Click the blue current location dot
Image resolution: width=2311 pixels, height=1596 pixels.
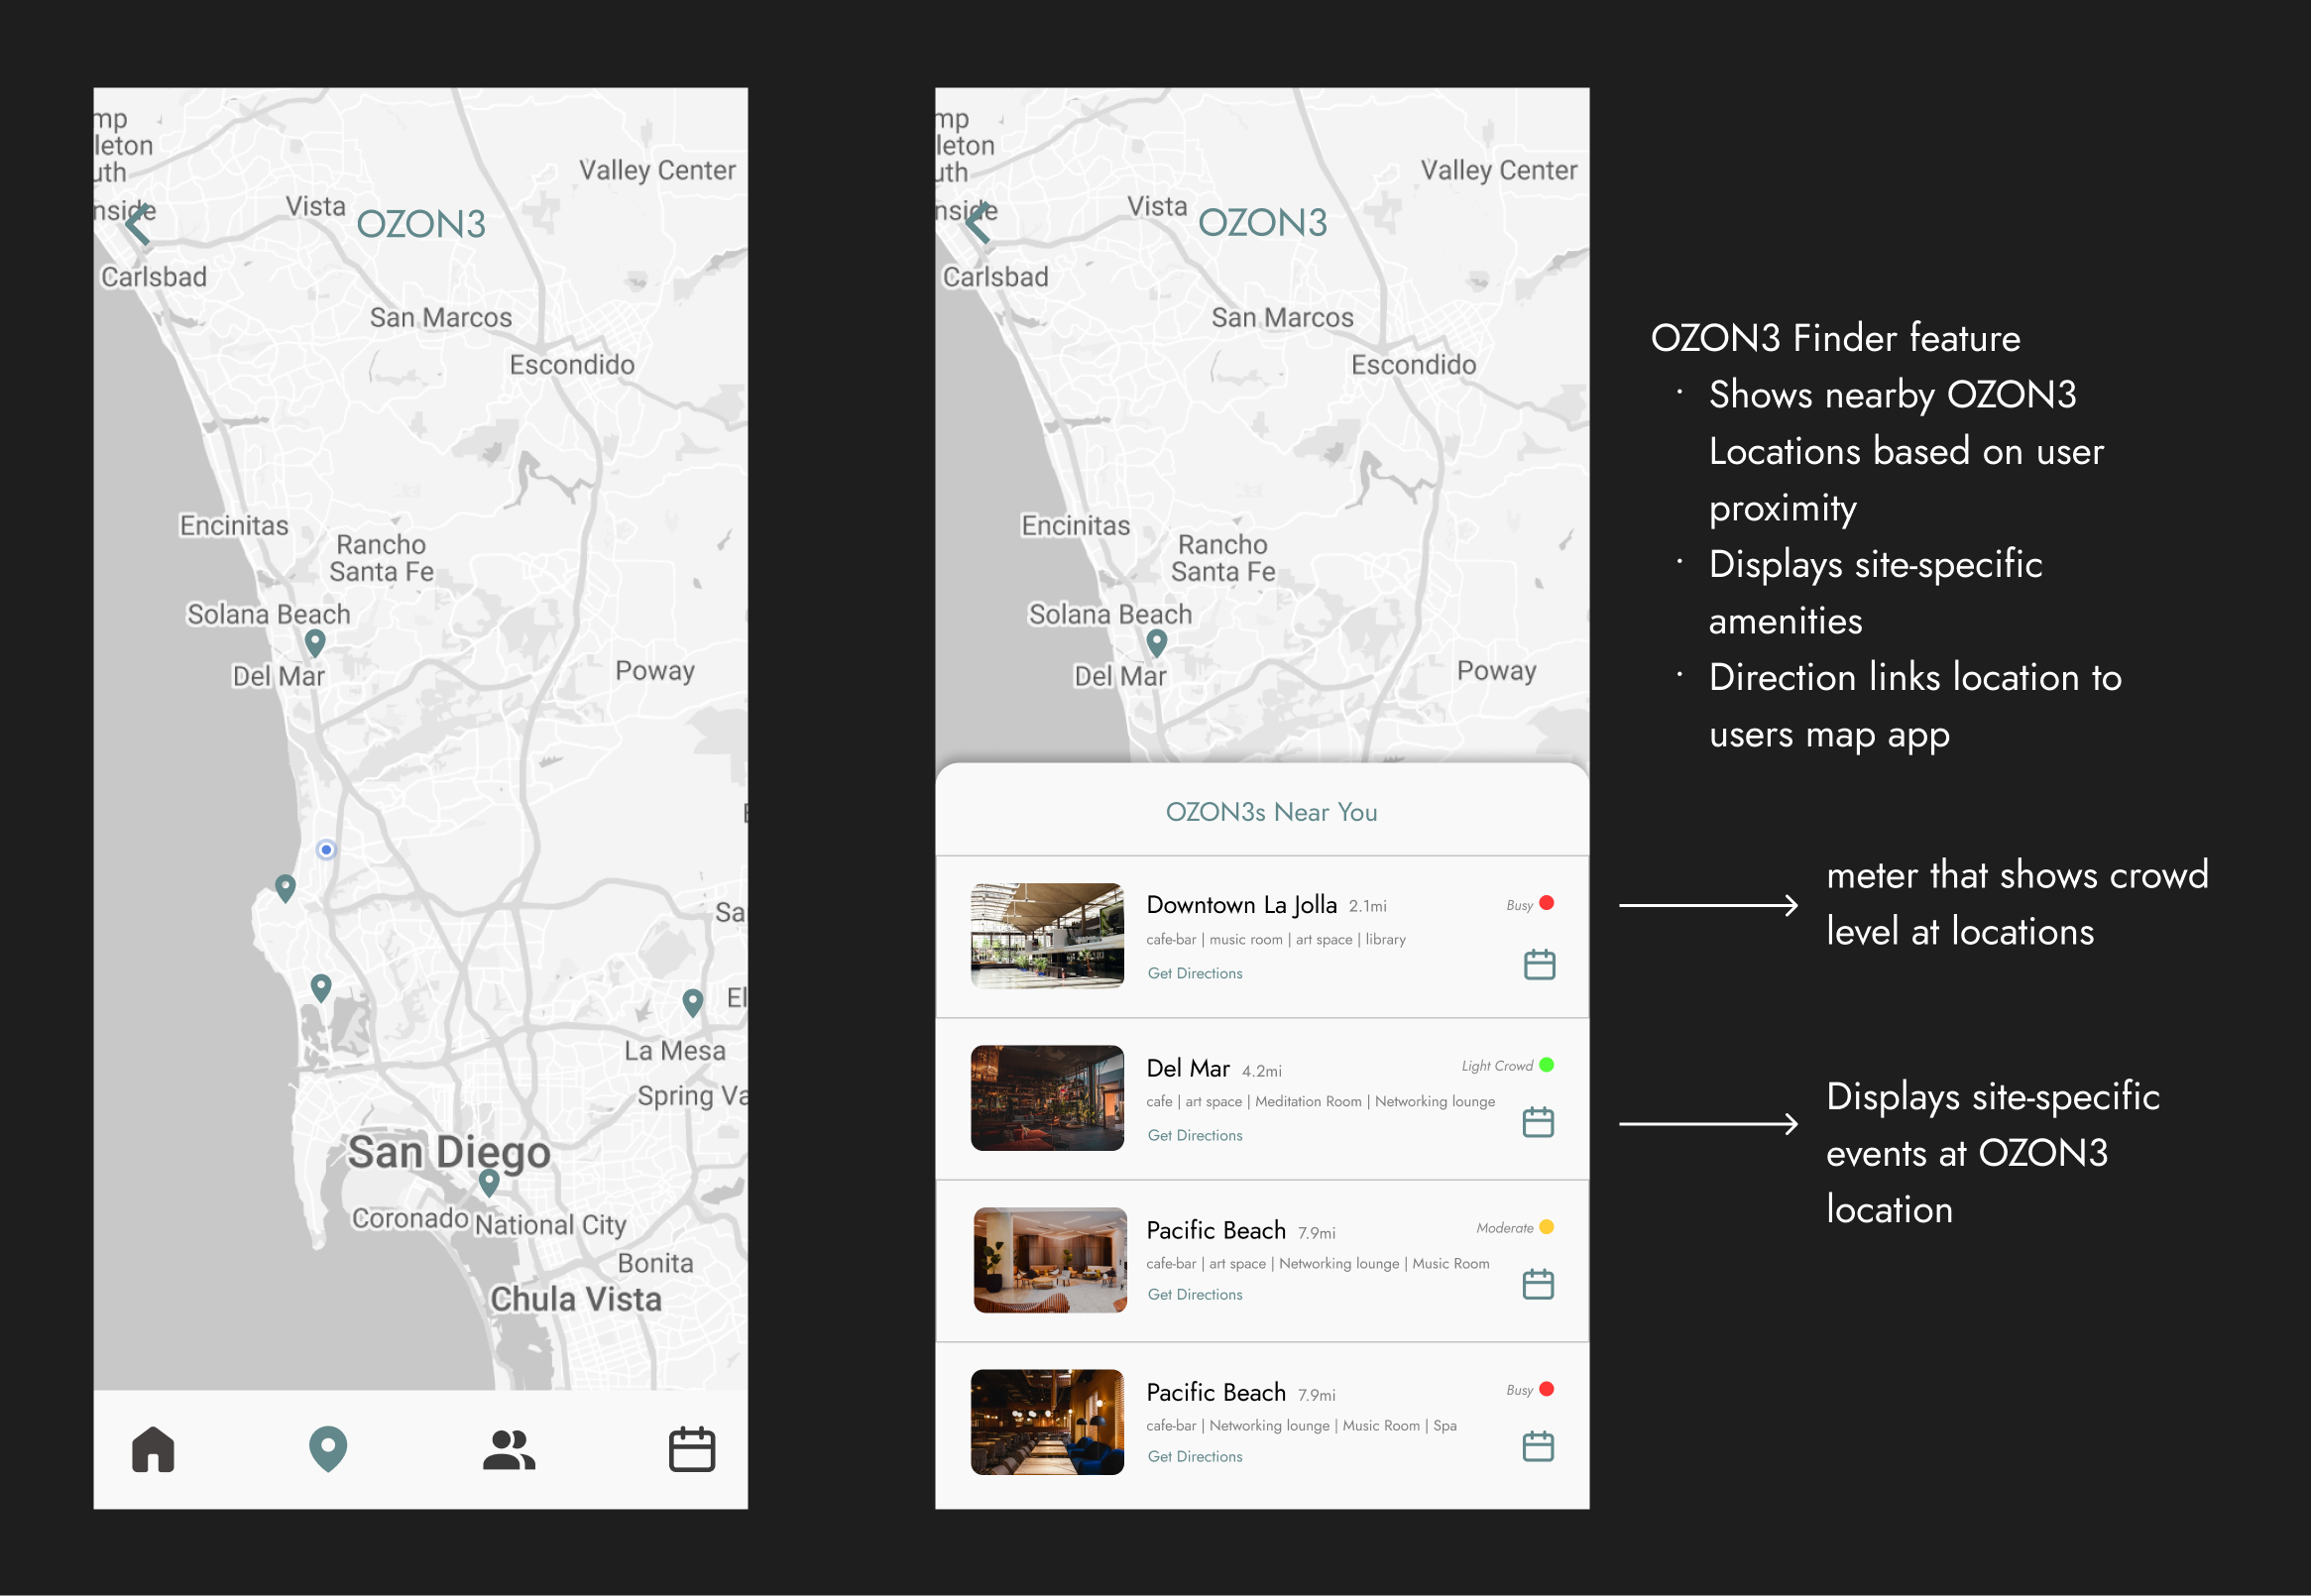326,849
